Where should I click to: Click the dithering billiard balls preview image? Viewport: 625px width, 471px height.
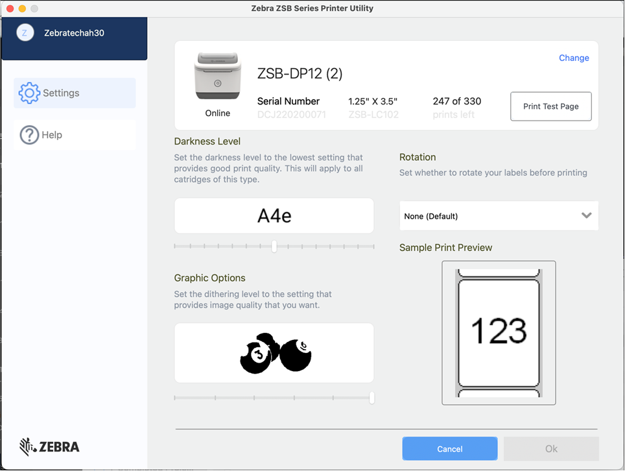click(274, 352)
